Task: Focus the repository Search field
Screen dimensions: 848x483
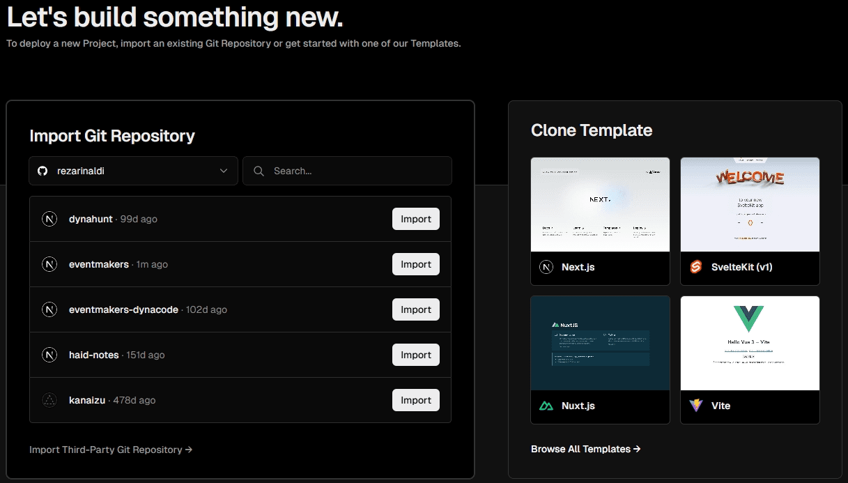Action: coord(347,171)
